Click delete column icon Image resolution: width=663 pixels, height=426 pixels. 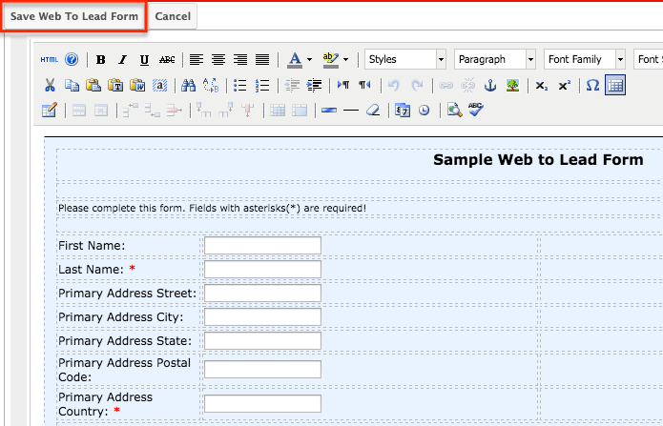tap(247, 111)
